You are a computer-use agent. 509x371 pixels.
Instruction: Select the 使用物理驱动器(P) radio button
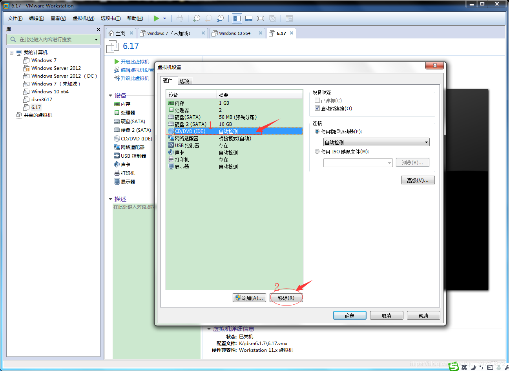(x=317, y=131)
